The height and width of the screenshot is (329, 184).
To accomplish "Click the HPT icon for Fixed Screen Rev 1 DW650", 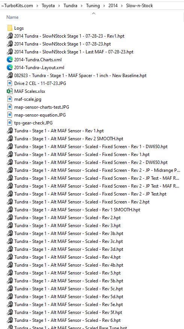I will coord(10,147).
